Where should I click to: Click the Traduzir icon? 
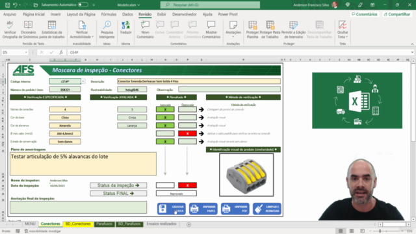pos(125,27)
